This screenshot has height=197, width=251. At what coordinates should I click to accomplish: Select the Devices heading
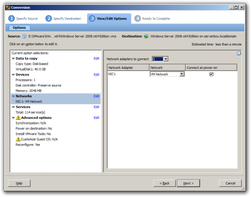[x=23, y=75]
